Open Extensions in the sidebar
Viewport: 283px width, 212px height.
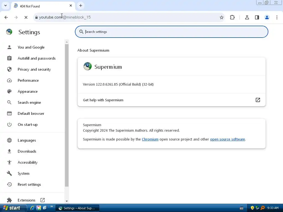coord(26,200)
